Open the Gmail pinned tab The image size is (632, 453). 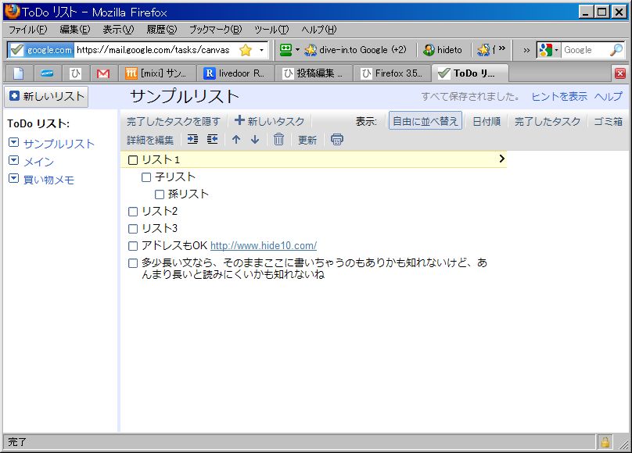[x=102, y=73]
